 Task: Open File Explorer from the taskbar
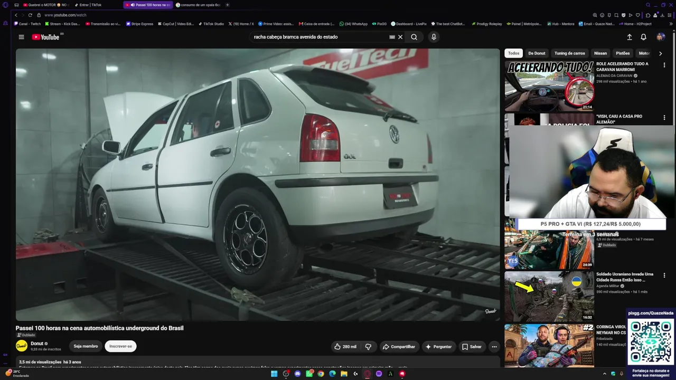point(344,374)
